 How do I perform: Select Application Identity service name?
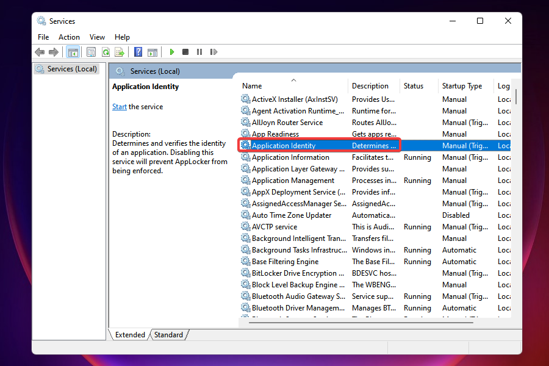click(284, 146)
